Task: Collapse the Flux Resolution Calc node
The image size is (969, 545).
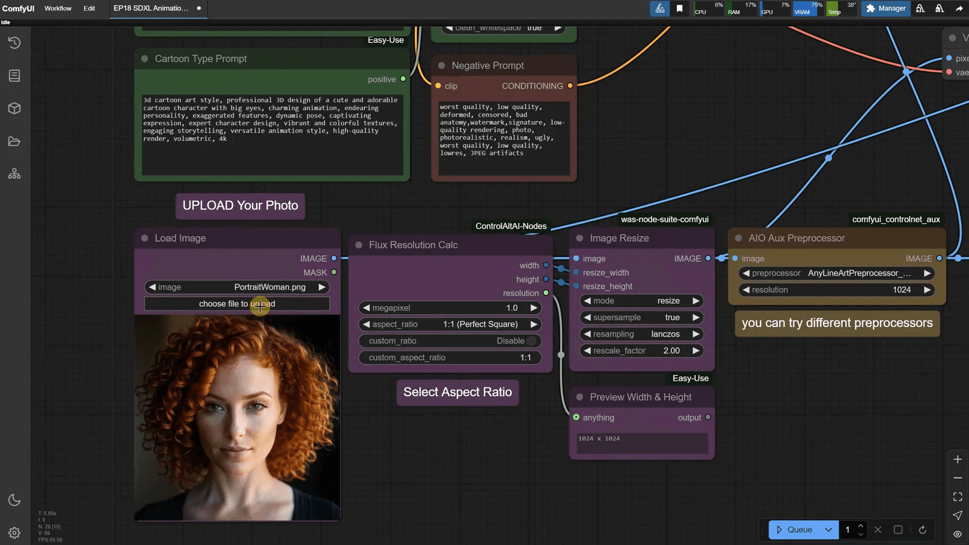Action: tap(359, 245)
